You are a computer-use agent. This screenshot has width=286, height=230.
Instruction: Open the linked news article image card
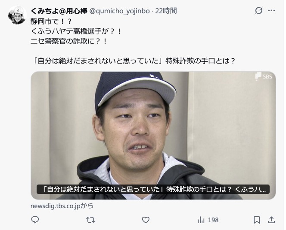pyautogui.click(x=153, y=135)
